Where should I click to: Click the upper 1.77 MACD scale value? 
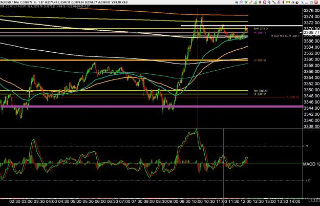[x=306, y=146]
